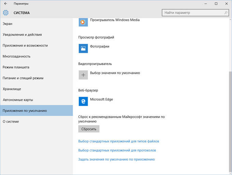Open Приложения и возможности section
The width and height of the screenshot is (232, 175).
(25, 45)
